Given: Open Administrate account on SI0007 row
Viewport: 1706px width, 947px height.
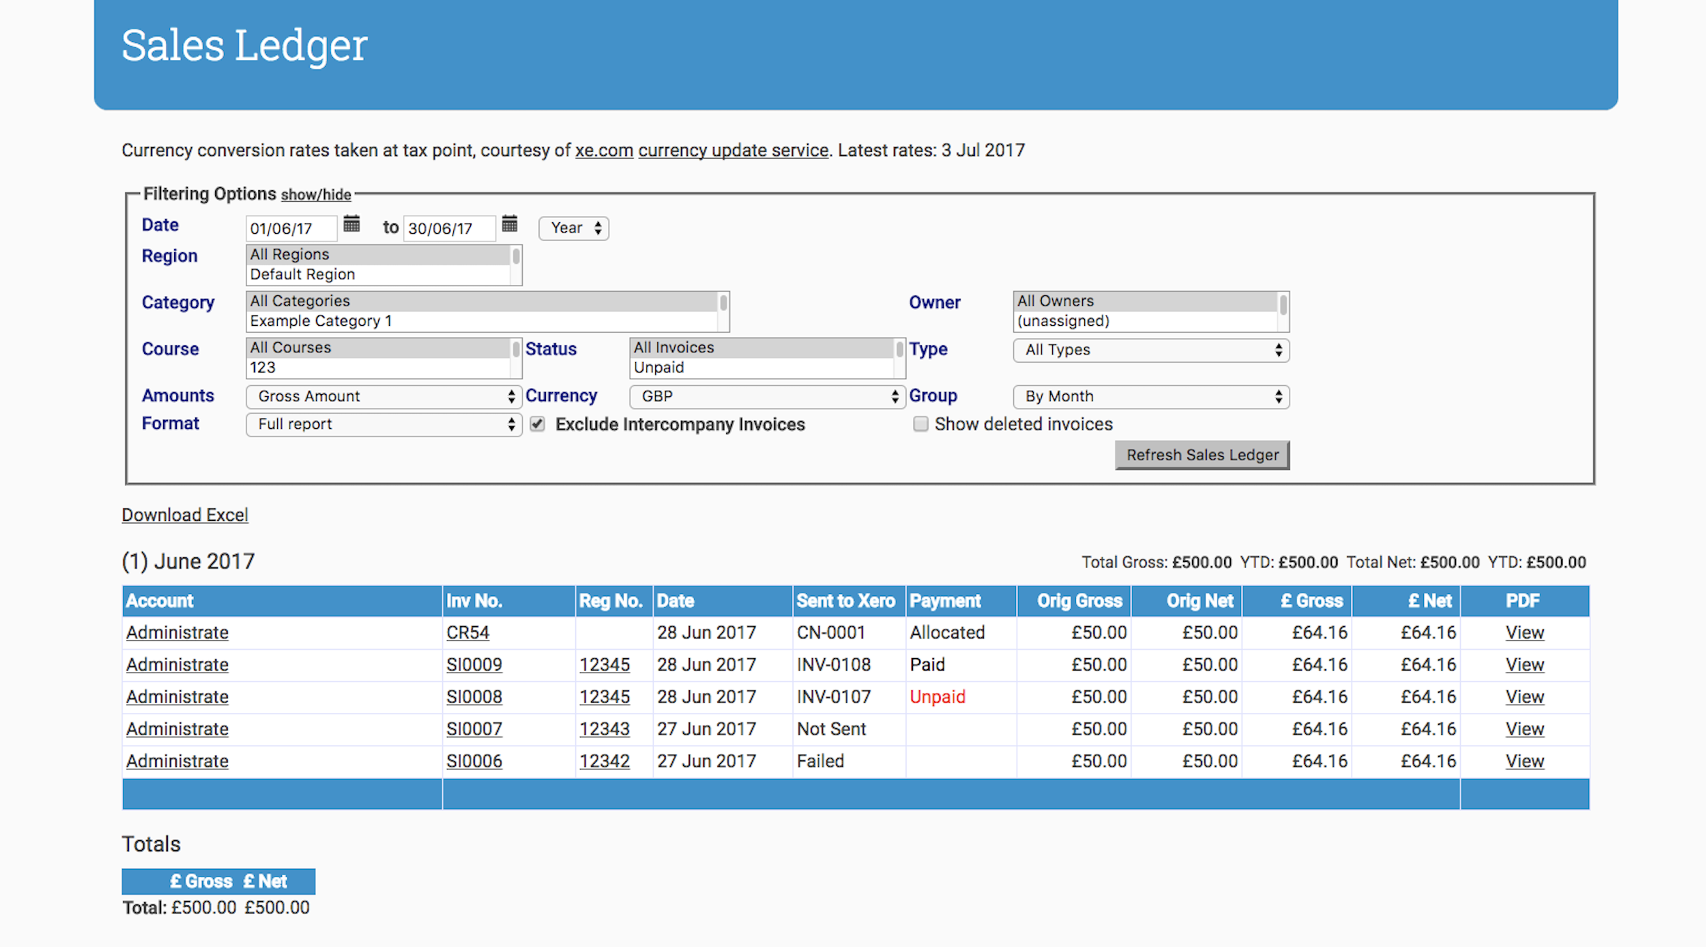Looking at the screenshot, I should pyautogui.click(x=178, y=729).
